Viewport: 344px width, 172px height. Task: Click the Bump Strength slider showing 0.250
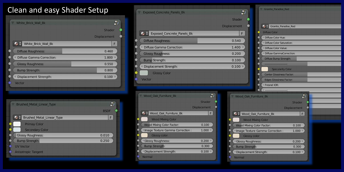tap(63, 141)
